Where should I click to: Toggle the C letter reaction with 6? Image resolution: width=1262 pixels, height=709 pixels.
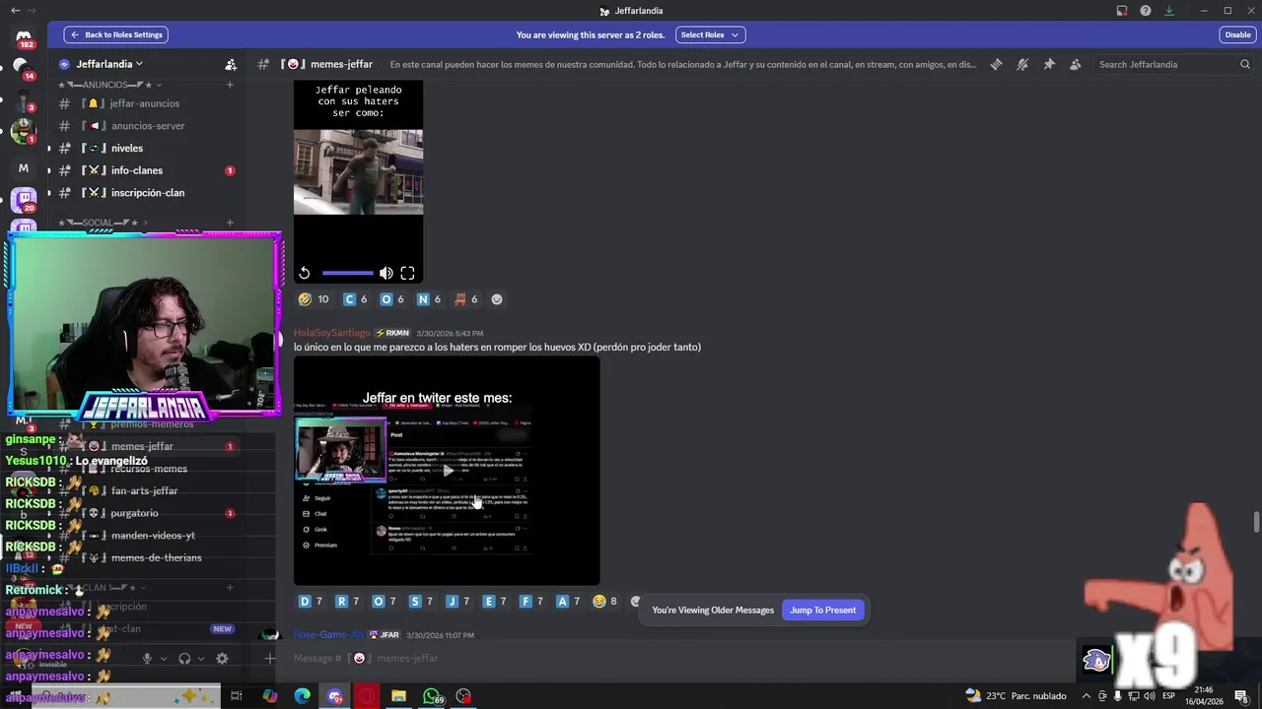point(355,299)
